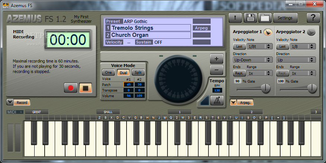Save preset with floppy disk icon

click(x=250, y=18)
